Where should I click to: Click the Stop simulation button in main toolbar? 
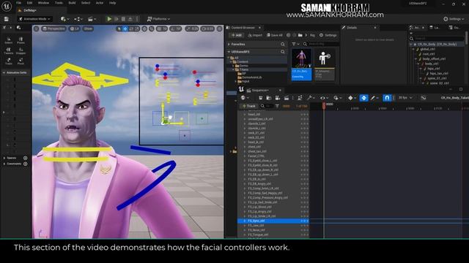(x=123, y=19)
